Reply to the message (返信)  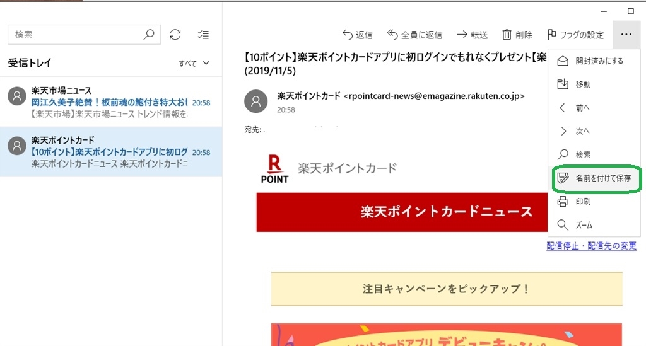click(x=357, y=35)
